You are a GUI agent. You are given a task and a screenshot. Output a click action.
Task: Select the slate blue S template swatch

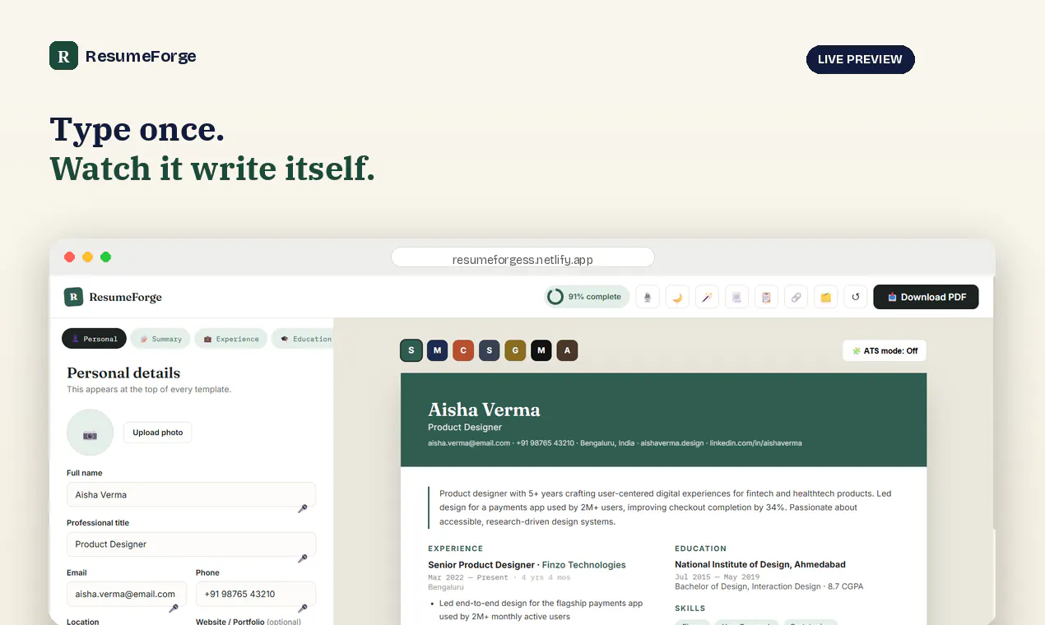489,350
